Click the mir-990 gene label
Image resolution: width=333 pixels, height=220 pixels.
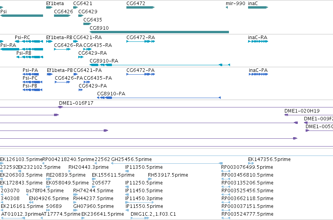pyautogui.click(x=235, y=4)
